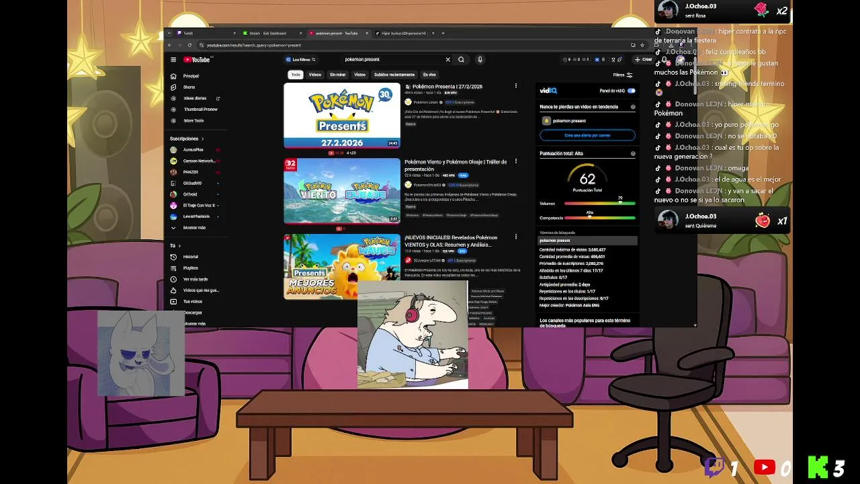Open Videos que me gustan
This screenshot has height=484, width=860.
(201, 290)
